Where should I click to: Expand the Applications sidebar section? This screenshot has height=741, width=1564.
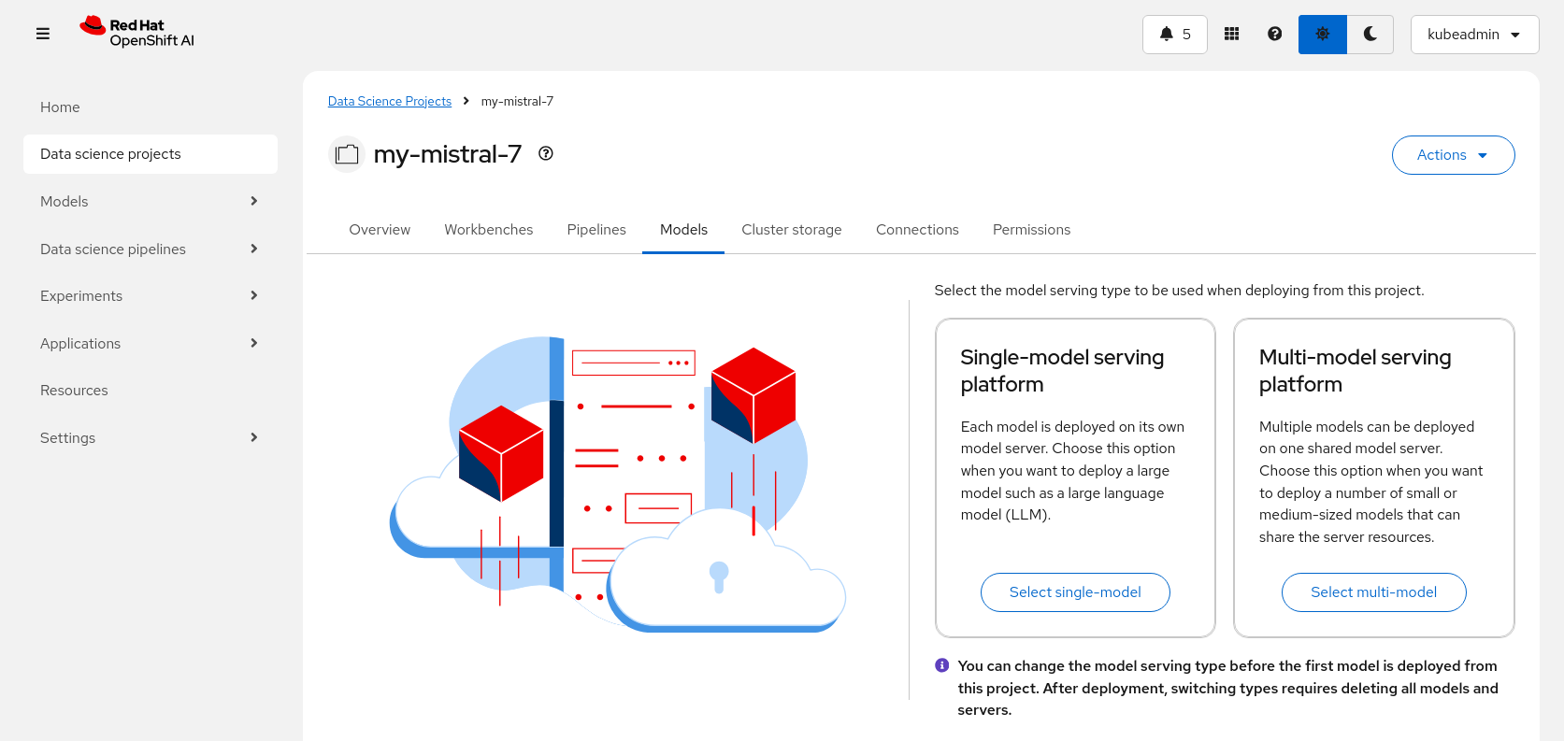tap(151, 344)
